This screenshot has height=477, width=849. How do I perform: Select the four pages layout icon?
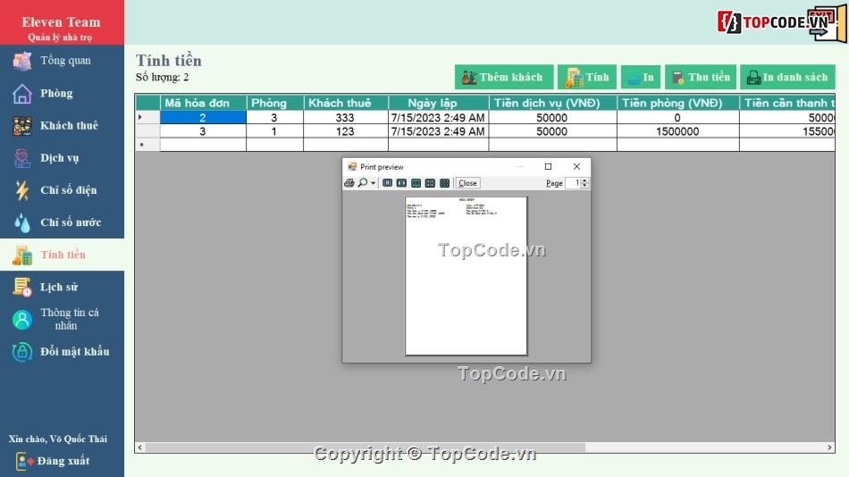click(430, 183)
